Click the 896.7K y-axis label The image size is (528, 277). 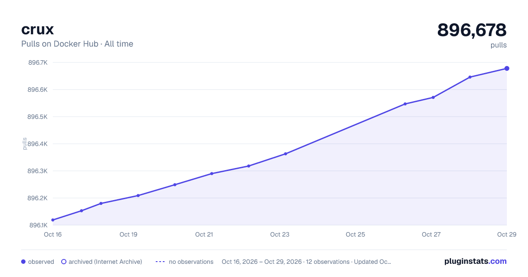coord(38,62)
